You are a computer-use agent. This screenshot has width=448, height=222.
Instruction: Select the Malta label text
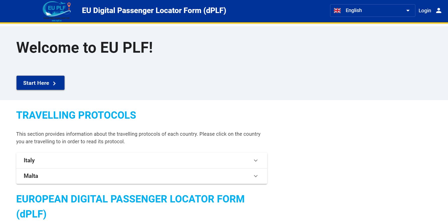click(x=31, y=176)
